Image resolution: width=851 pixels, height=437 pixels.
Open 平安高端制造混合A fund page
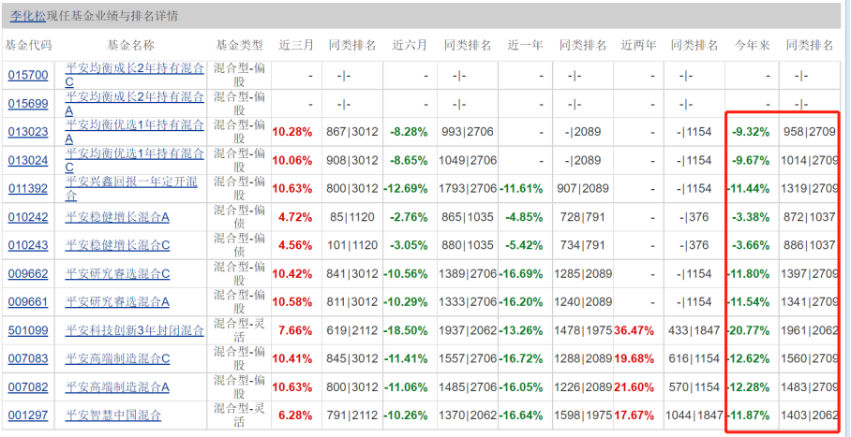point(117,387)
